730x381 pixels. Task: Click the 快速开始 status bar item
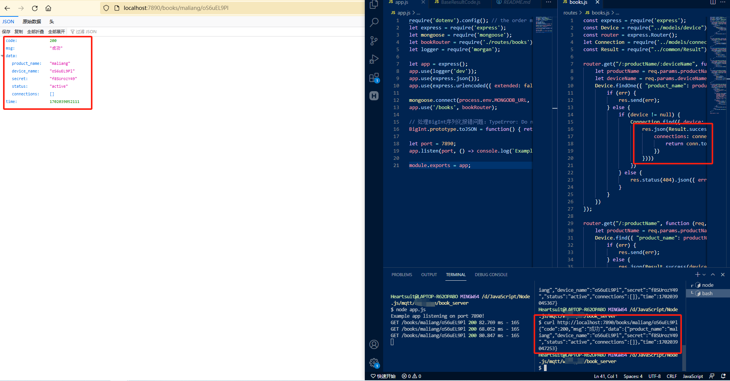point(383,376)
